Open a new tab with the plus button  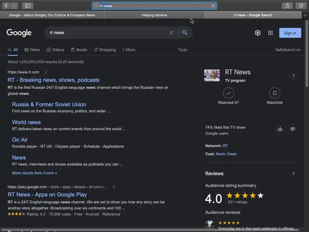pyautogui.click(x=305, y=15)
